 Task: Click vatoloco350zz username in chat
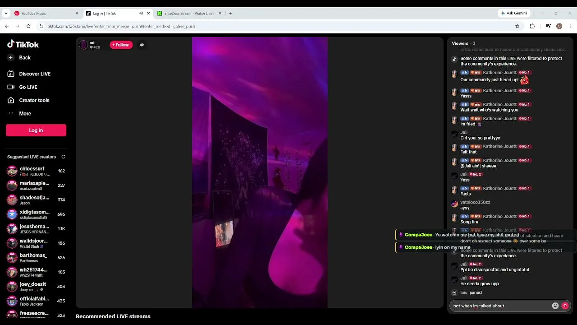(x=475, y=203)
